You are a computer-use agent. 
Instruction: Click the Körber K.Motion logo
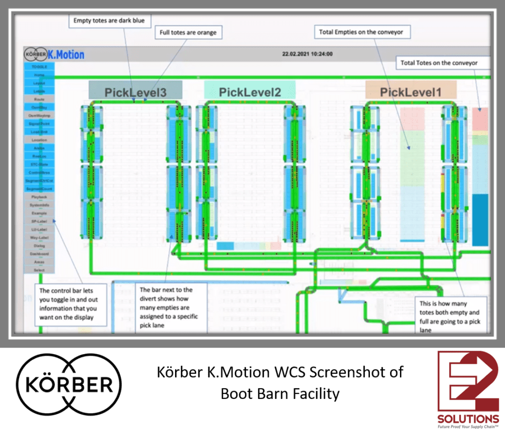(52, 54)
